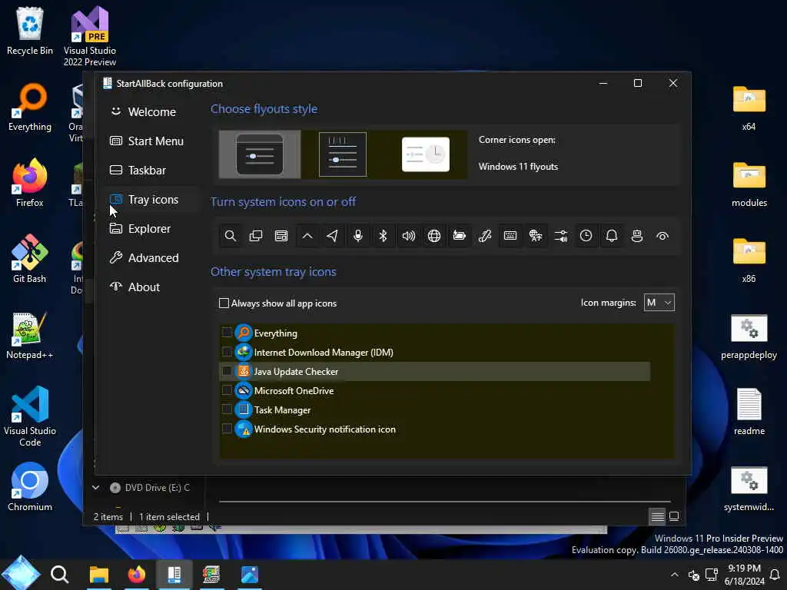Select the x86 folder on desktop
The image size is (787, 590).
click(x=749, y=260)
